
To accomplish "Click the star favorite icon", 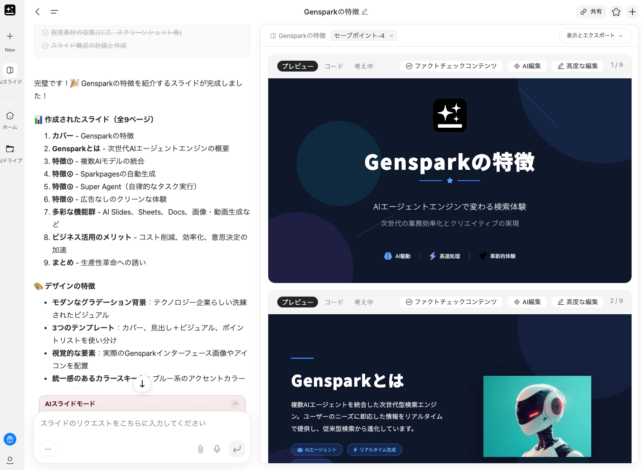I will pos(616,12).
